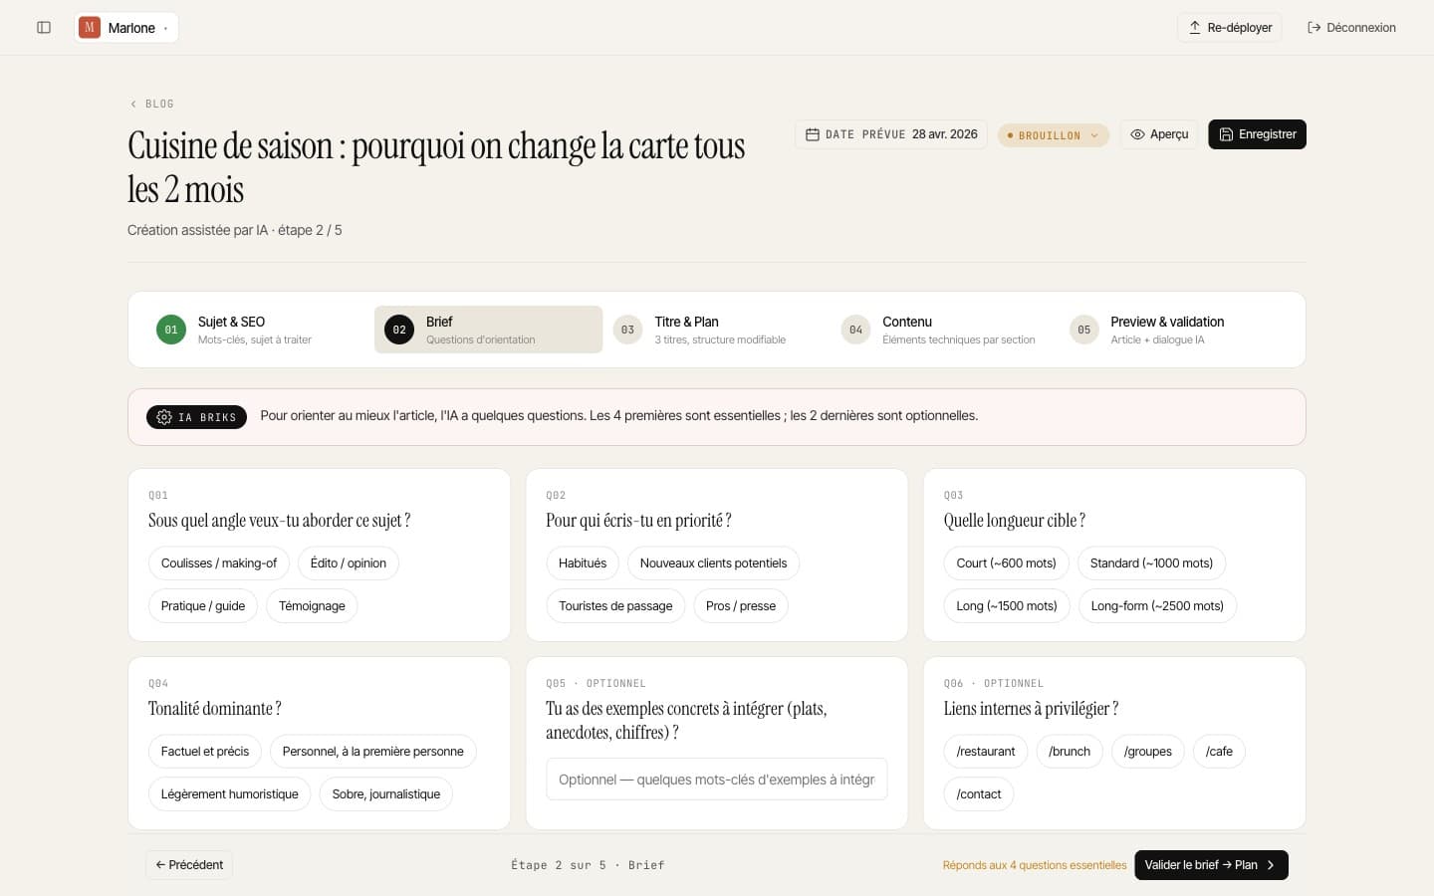Image resolution: width=1434 pixels, height=896 pixels.
Task: Click the Re-déployer button
Action: (1229, 28)
